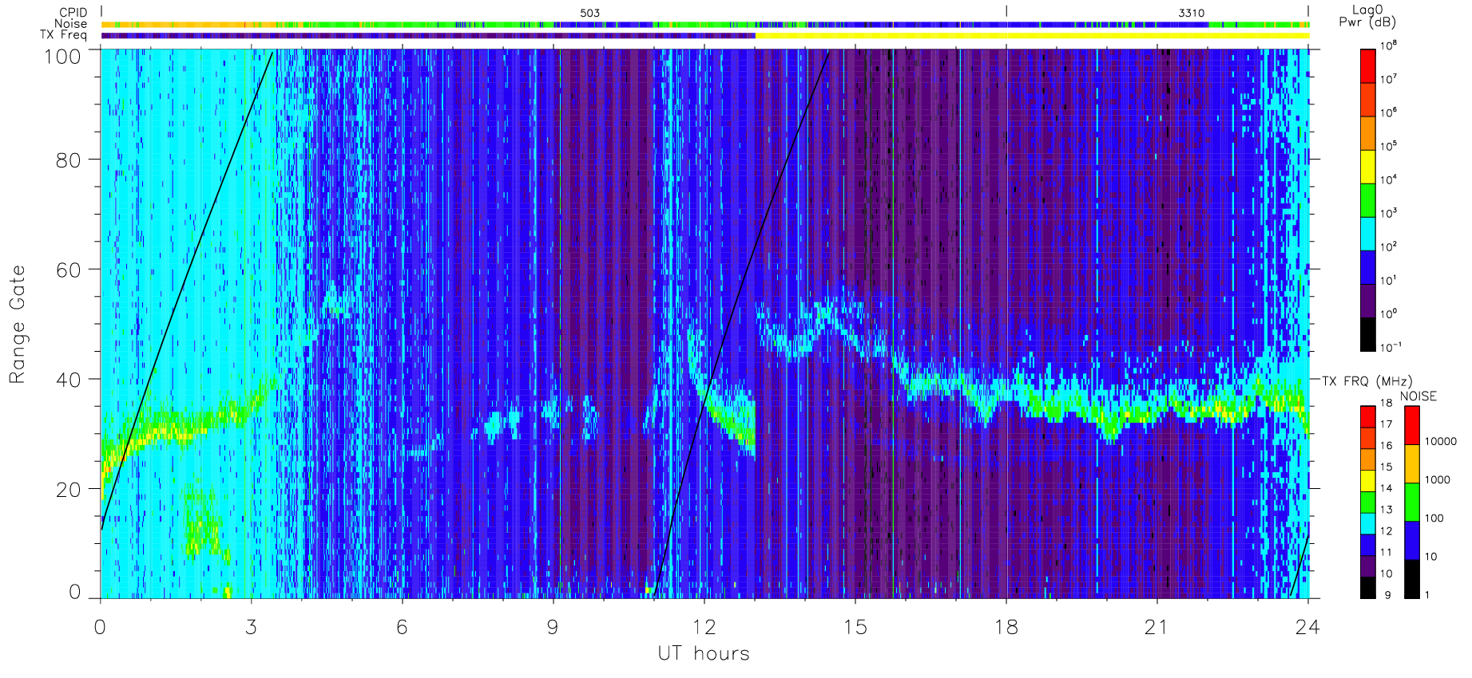This screenshot has width=1472, height=678.
Task: Click the yellow segment of power colorbar
Action: pos(1368,167)
